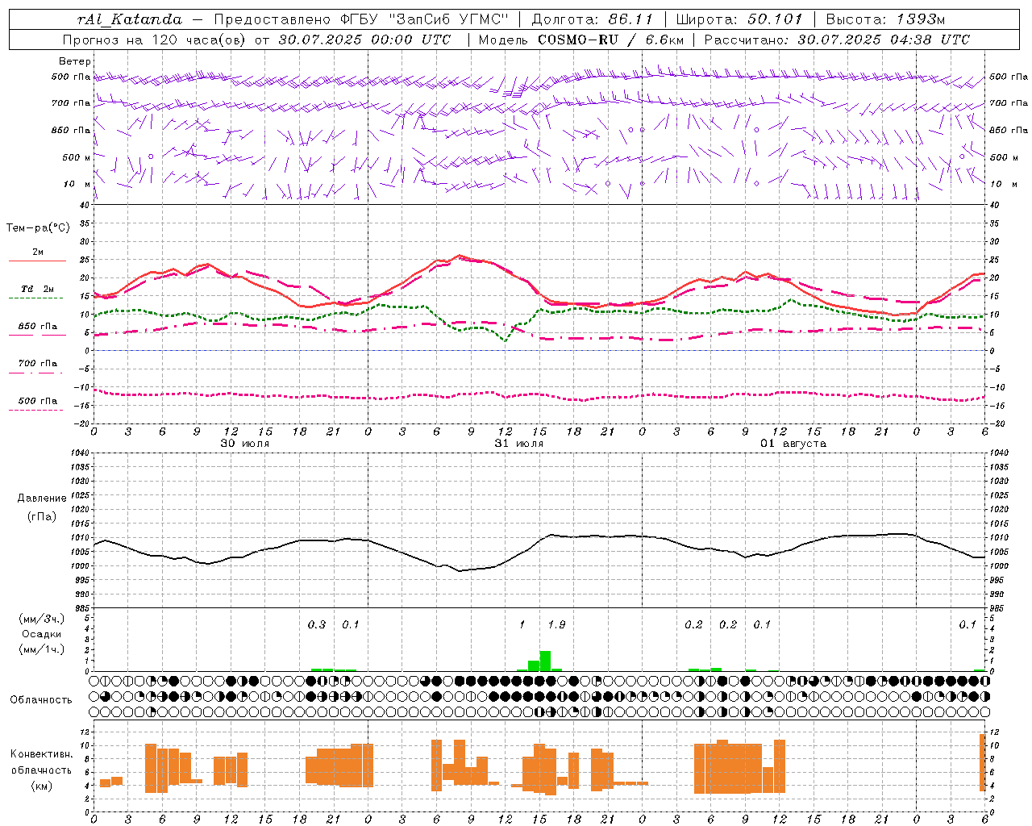Click the Td 2м legend entry
The width and height of the screenshot is (1032, 826).
[38, 289]
